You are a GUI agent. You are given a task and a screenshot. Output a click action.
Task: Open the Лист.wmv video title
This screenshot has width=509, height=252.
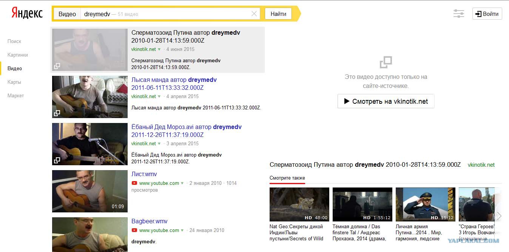[144, 174]
